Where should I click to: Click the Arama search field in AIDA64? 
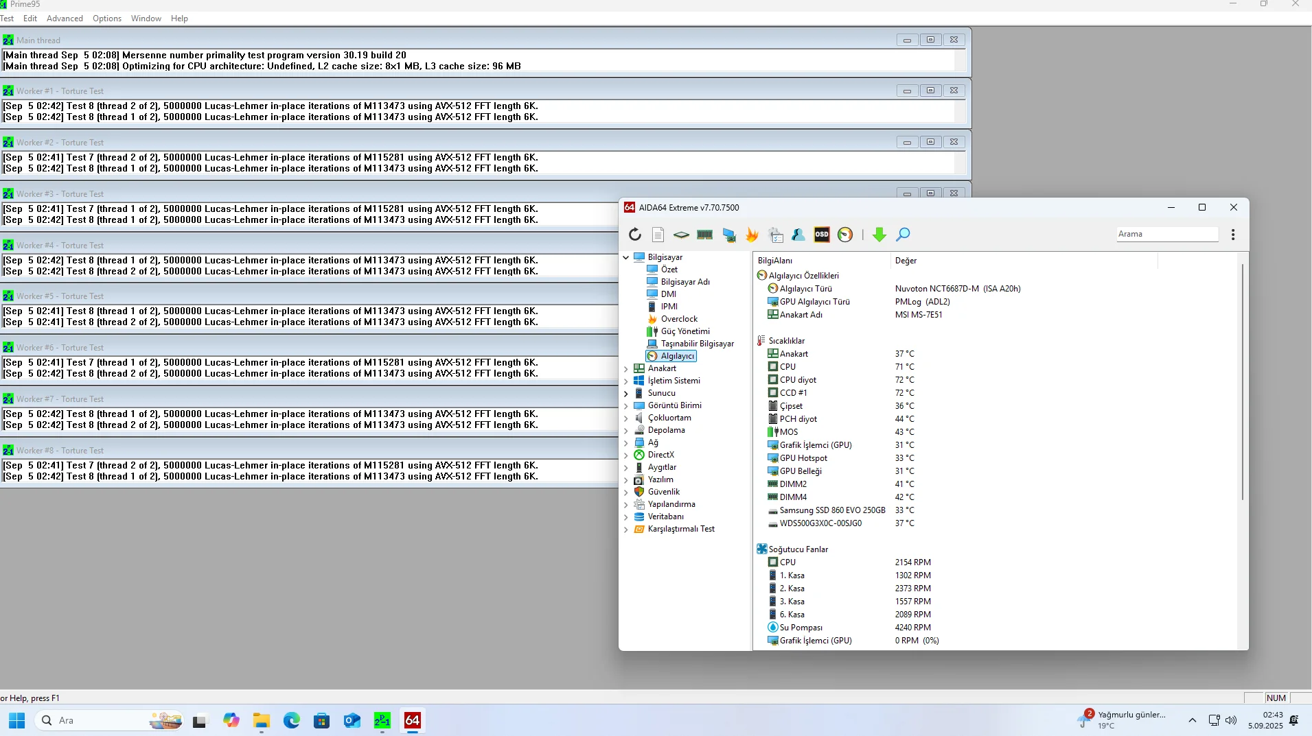click(x=1167, y=234)
